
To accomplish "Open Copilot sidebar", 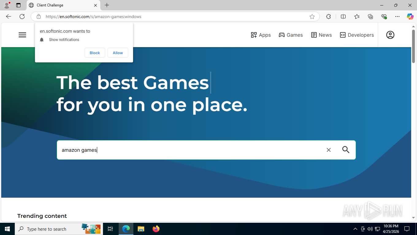I will (410, 17).
